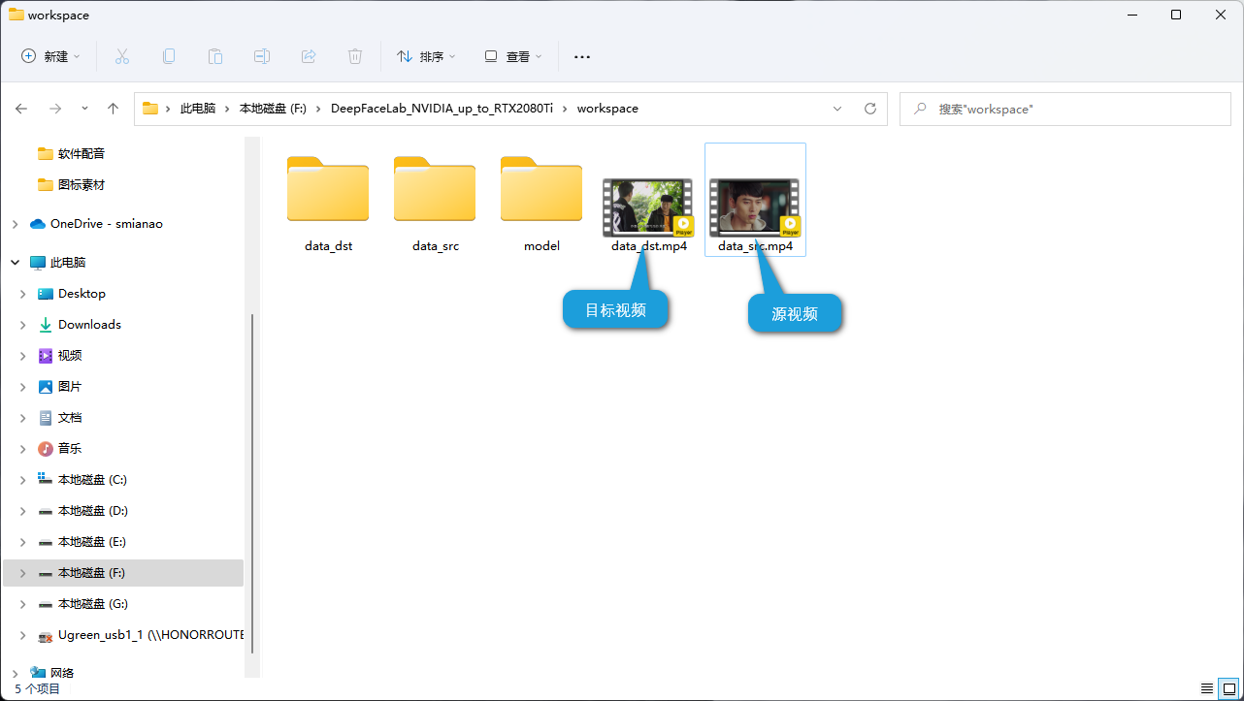Click the Share icon in toolbar

(x=309, y=56)
